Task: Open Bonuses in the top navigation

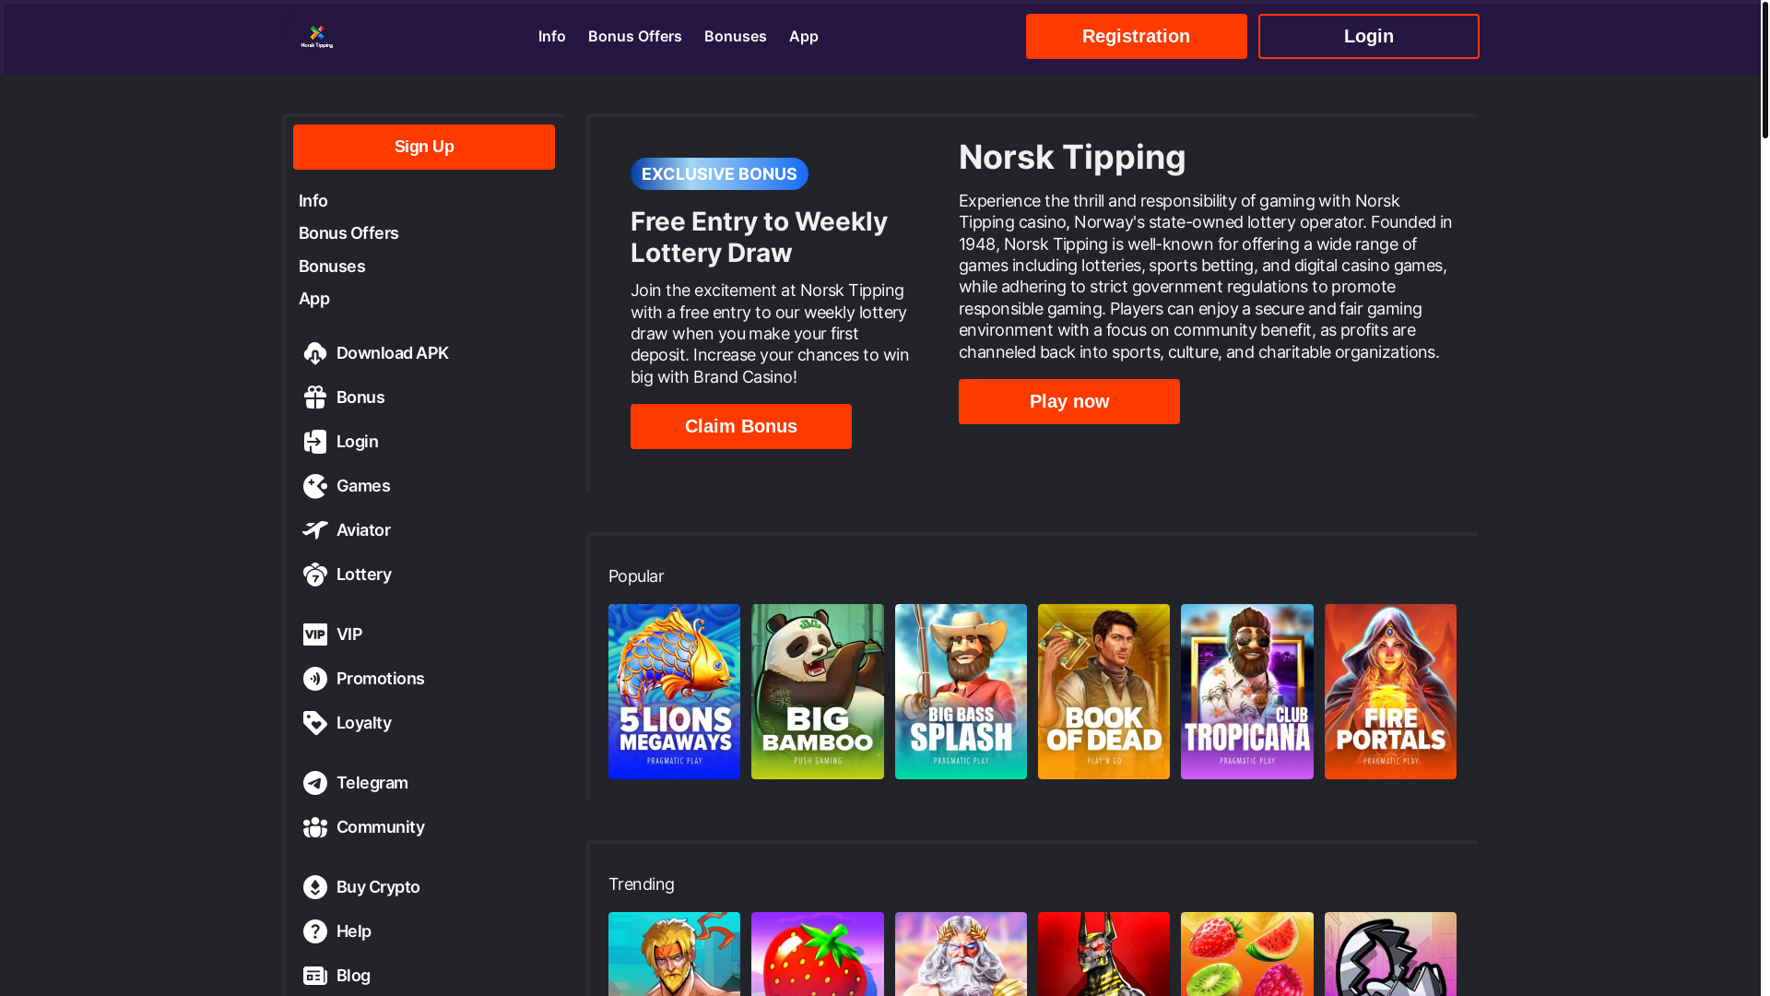Action: click(736, 36)
